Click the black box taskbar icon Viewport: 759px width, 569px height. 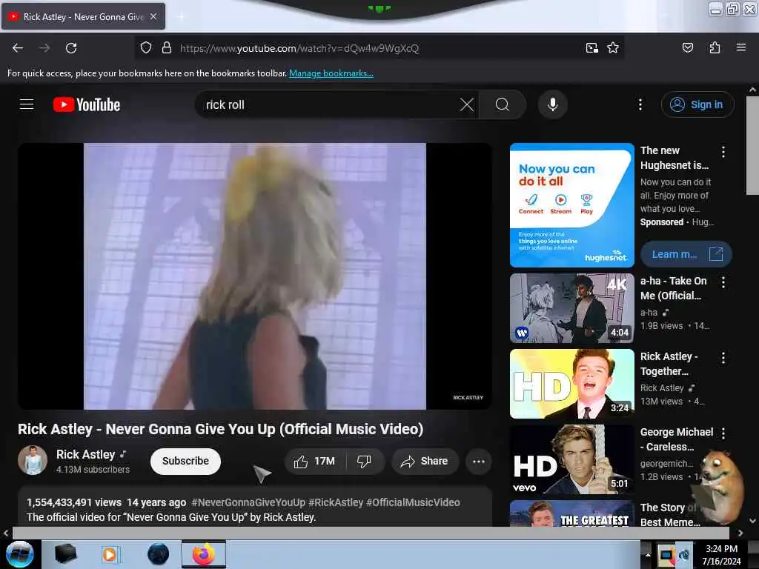tap(65, 554)
